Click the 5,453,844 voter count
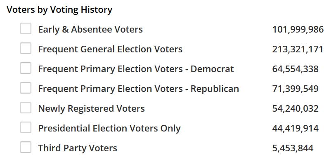329x162 pixels. 293,148
